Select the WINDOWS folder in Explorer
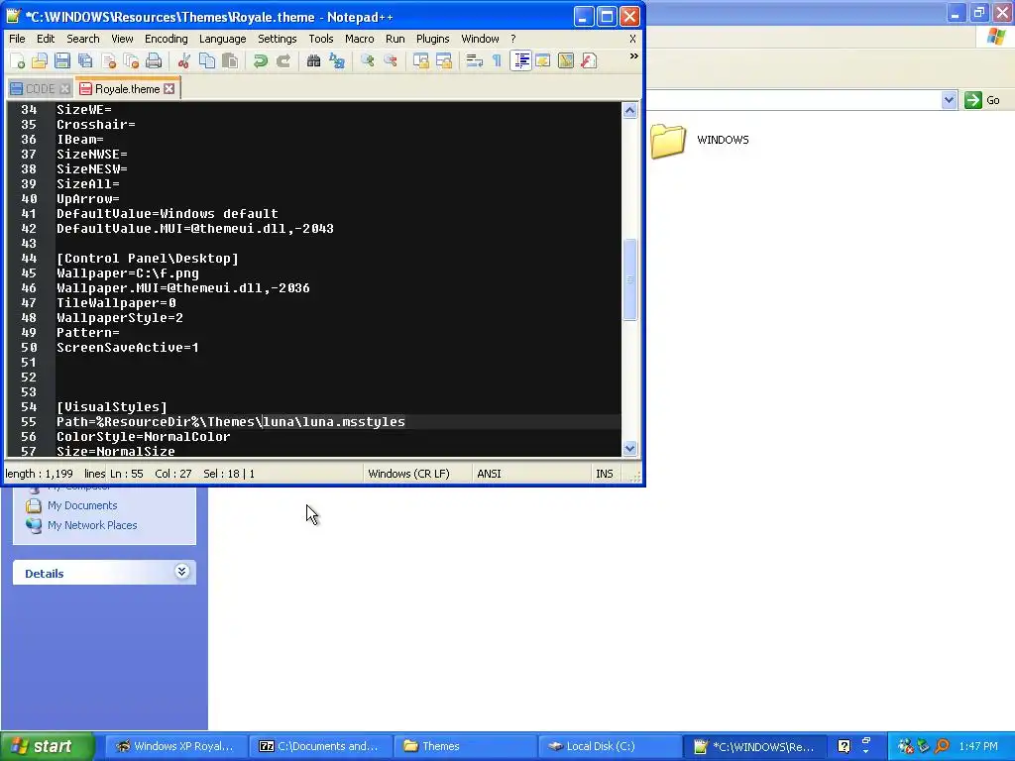This screenshot has width=1015, height=761. tap(700, 141)
